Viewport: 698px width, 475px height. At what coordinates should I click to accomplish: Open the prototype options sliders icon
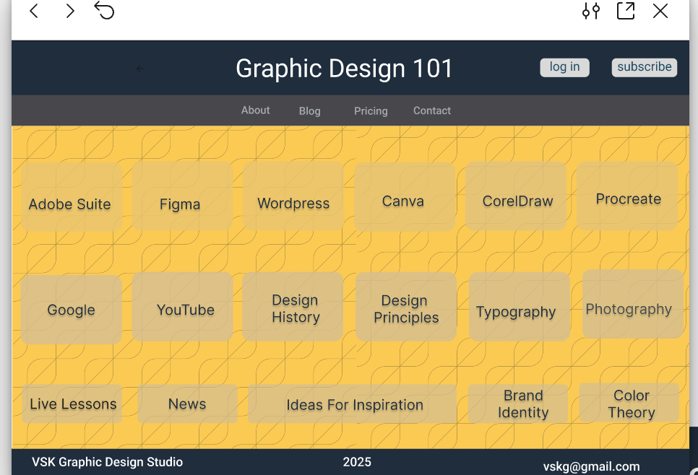coord(591,11)
